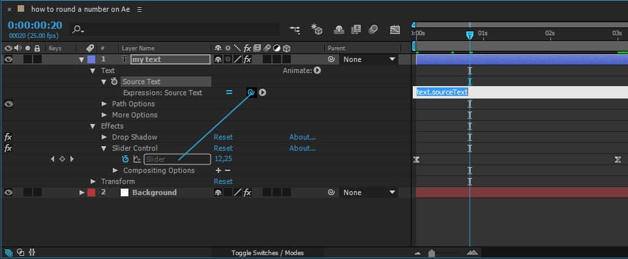Enable Frame Blending switch in toolbar
Screen dimensions: 628x259
point(356,29)
